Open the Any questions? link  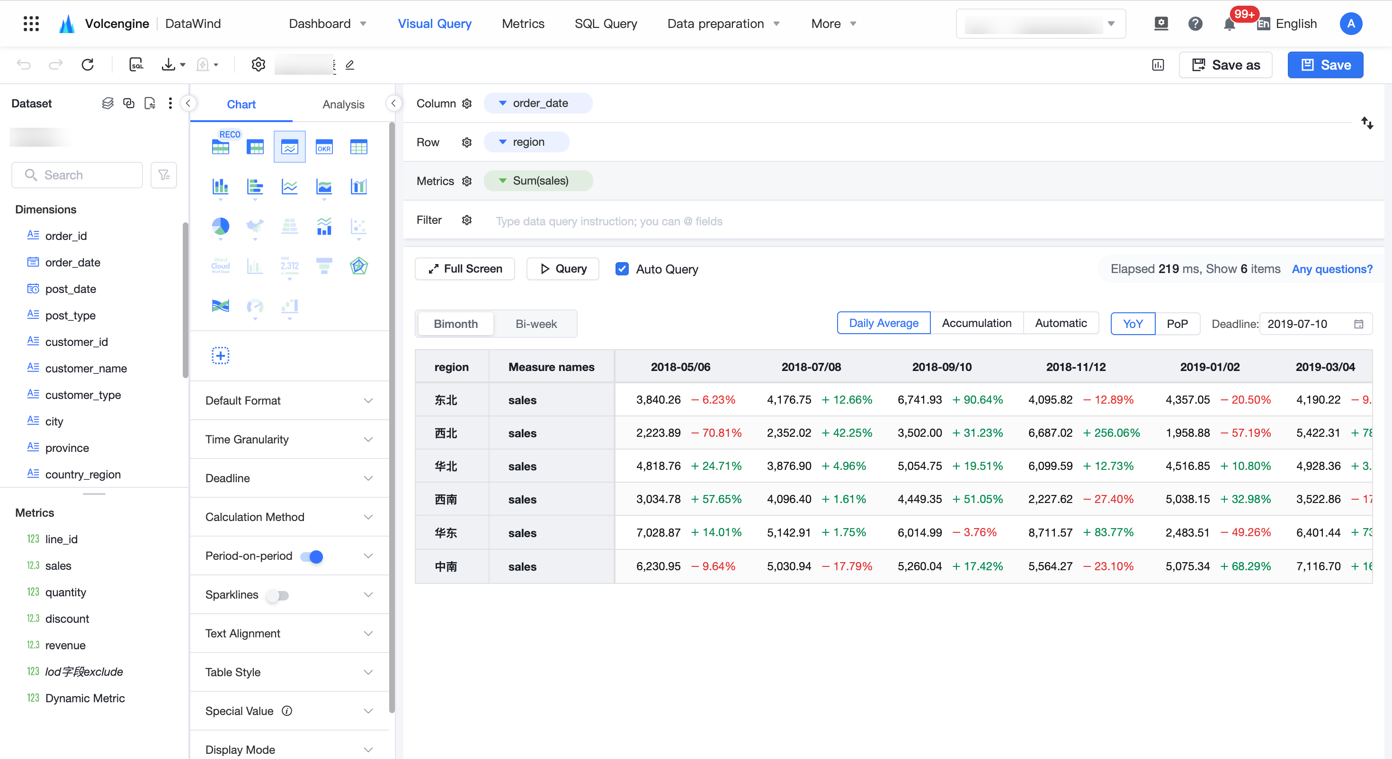(x=1331, y=268)
